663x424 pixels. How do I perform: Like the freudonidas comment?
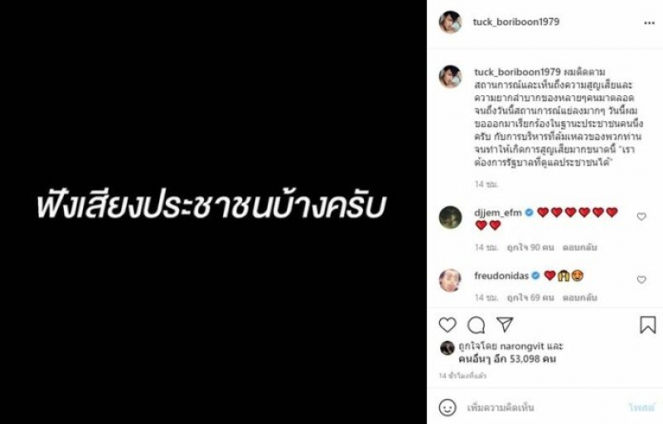641,280
